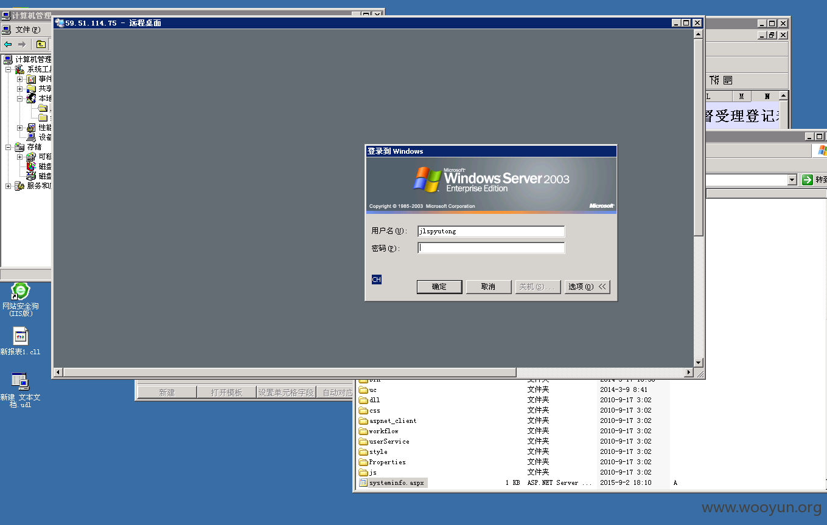Expand the 性能 tree branch

coord(19,128)
